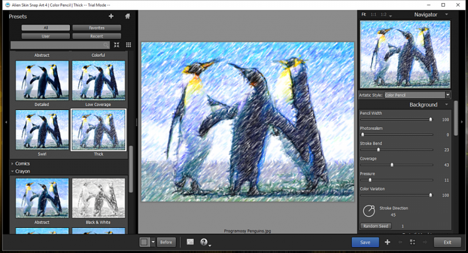468x253 pixels.
Task: Click the add preset plus icon
Action: coord(111,16)
